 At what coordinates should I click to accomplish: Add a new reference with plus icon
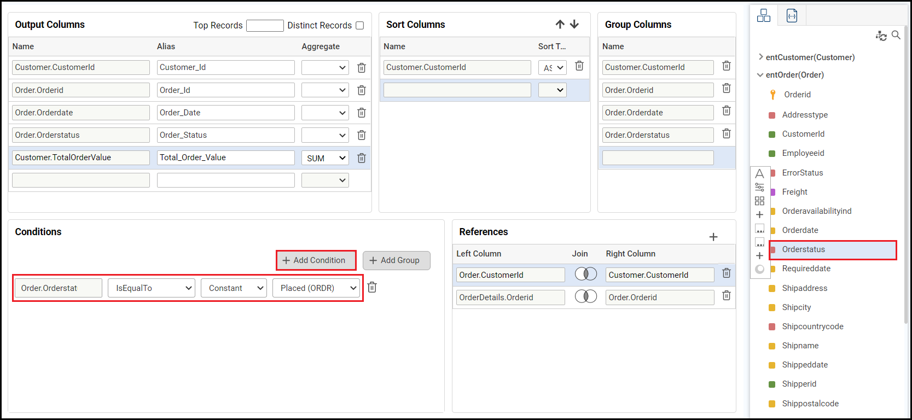pos(713,237)
